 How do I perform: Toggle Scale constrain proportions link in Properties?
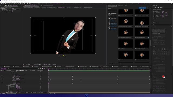pos(161,15)
